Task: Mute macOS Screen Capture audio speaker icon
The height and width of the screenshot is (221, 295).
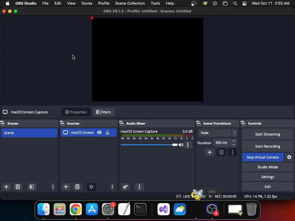Action: click(181, 145)
